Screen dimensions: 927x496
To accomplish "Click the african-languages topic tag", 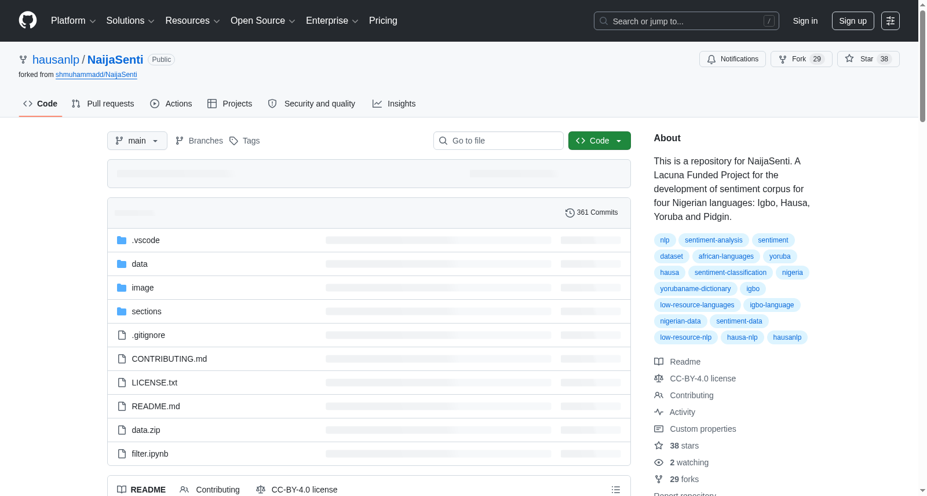I will [726, 256].
